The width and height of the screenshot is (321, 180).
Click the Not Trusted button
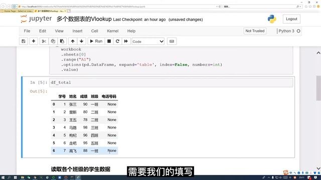(x=255, y=31)
